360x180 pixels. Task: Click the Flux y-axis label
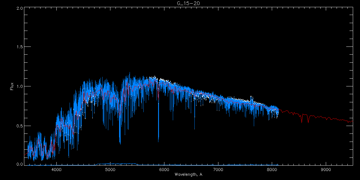point(12,86)
